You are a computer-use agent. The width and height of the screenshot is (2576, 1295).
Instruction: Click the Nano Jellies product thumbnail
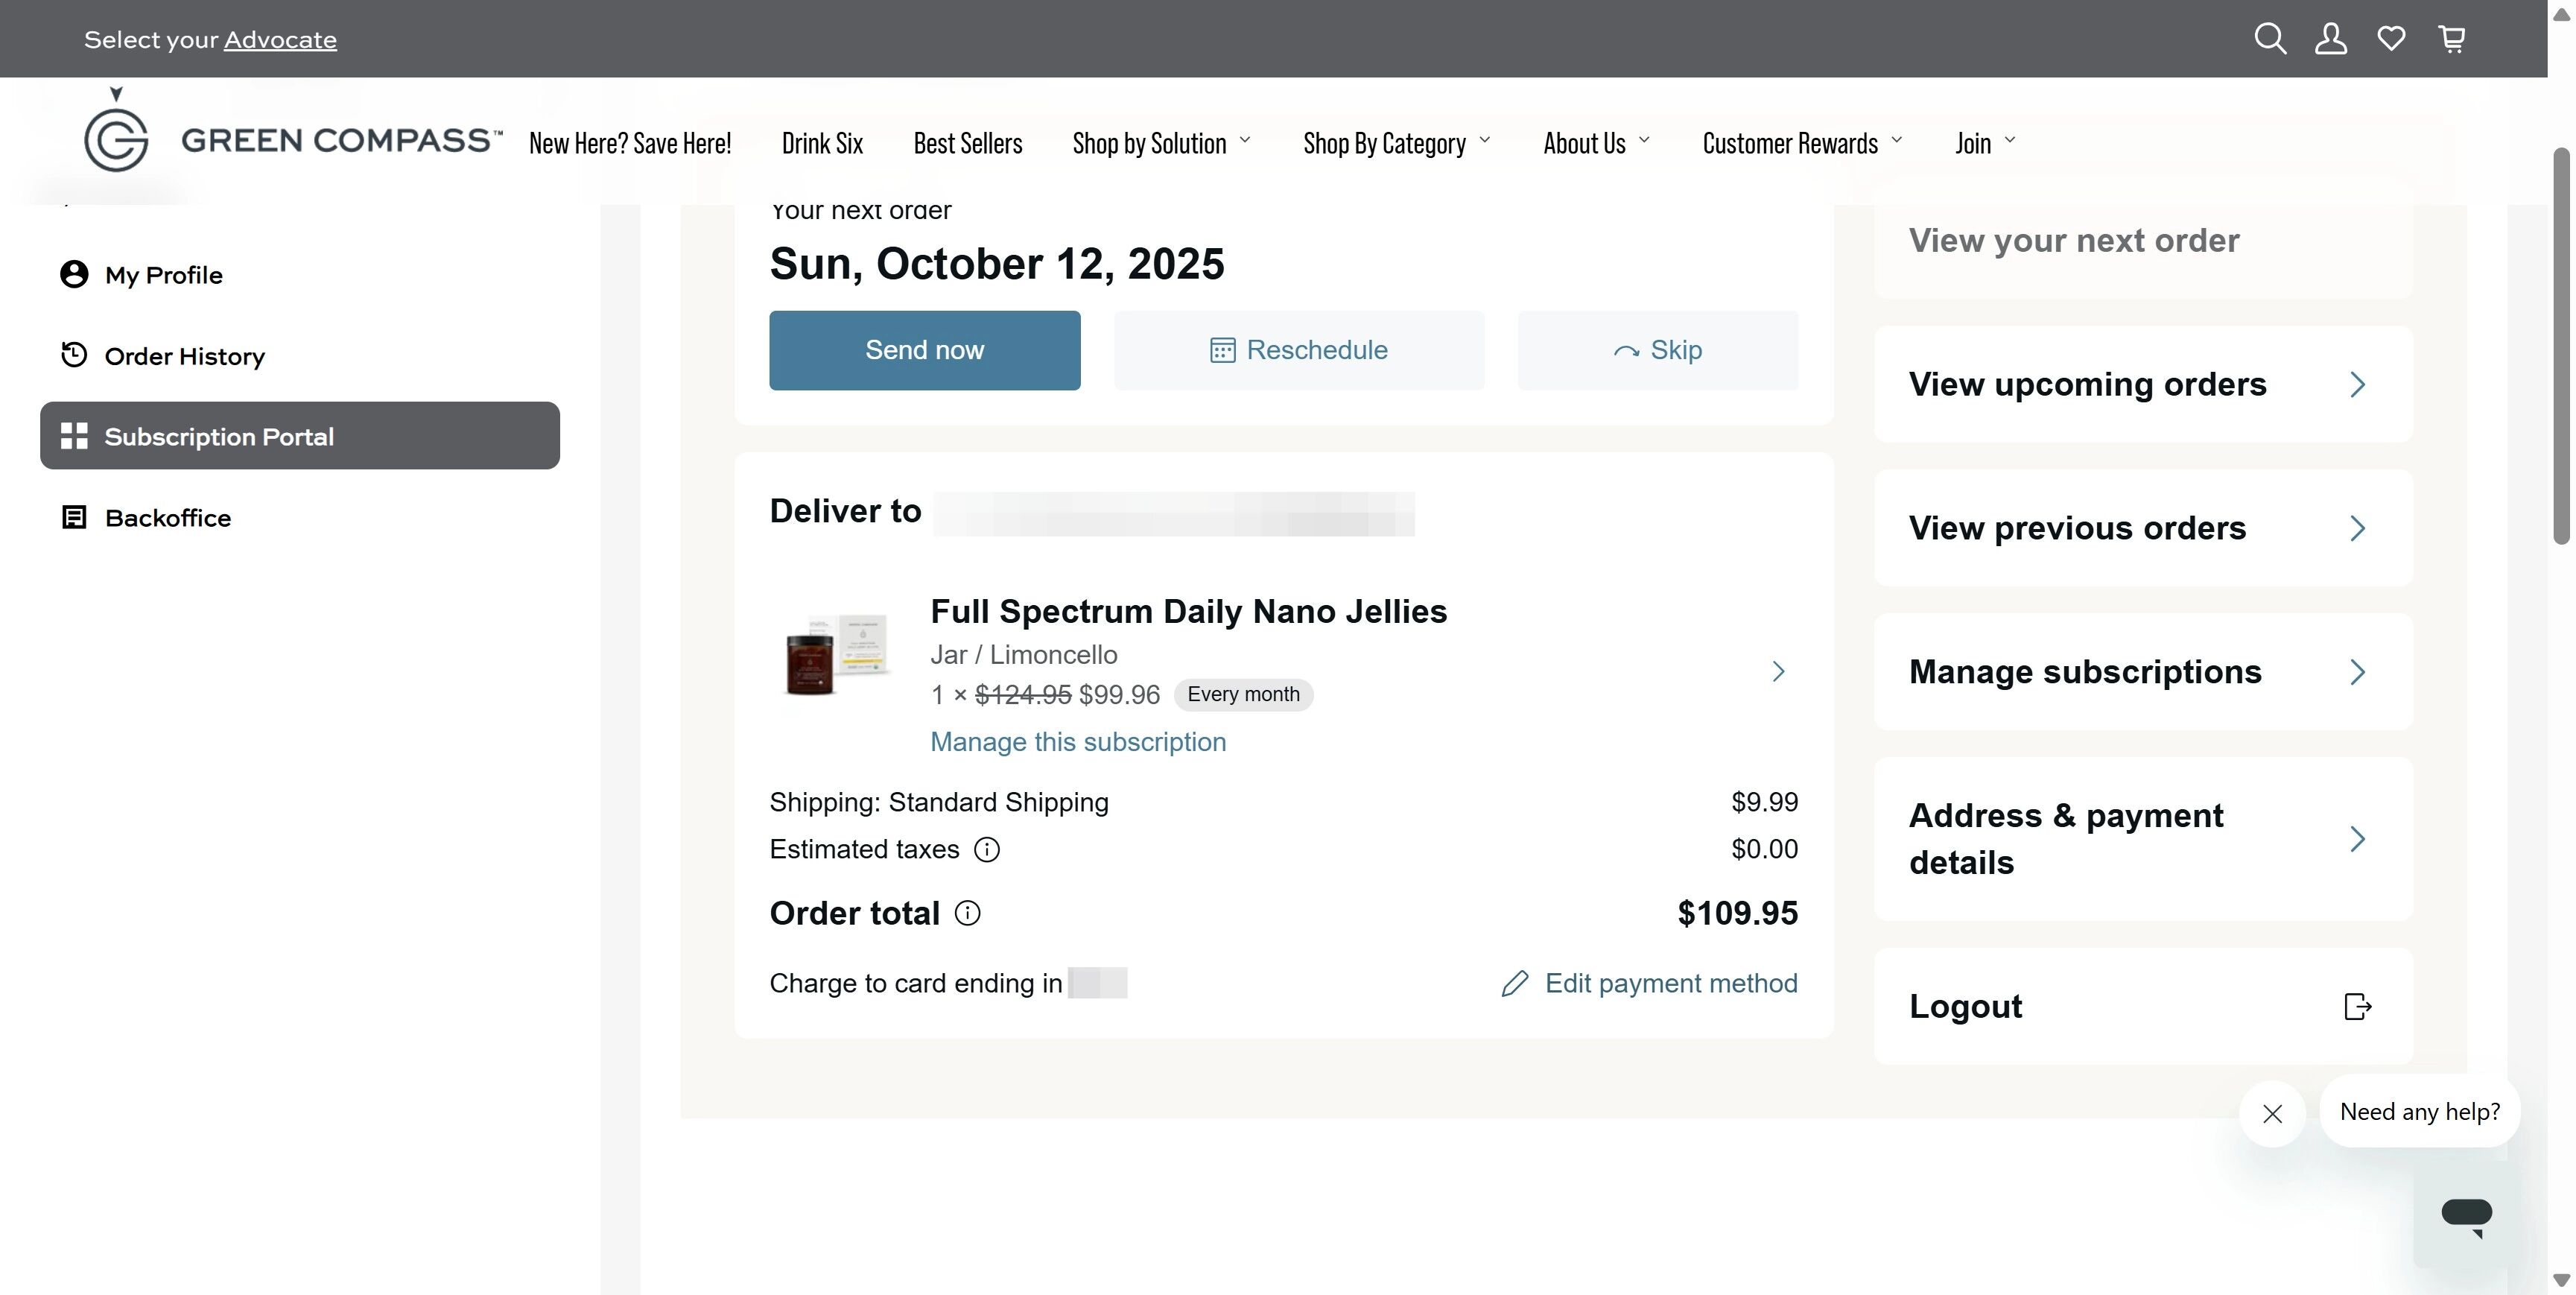point(835,654)
